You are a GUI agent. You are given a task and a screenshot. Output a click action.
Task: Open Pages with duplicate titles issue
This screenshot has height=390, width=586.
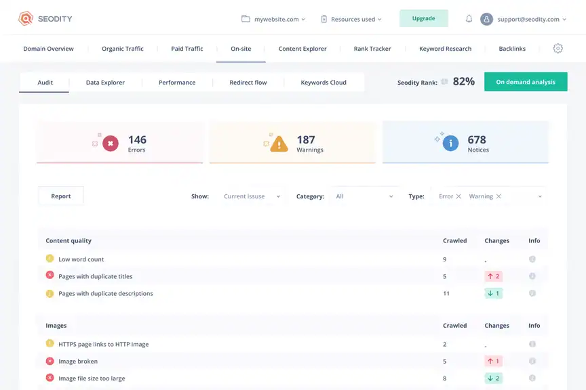[x=96, y=276]
